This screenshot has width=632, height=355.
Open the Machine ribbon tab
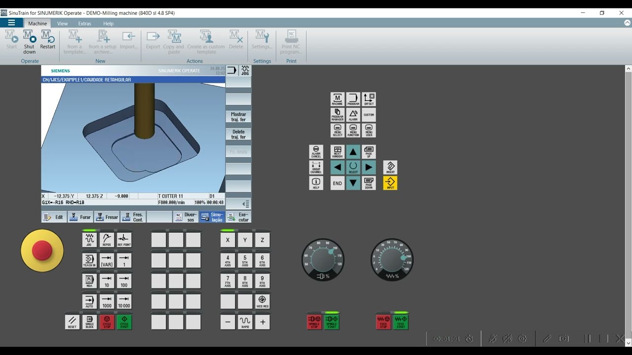[x=38, y=23]
